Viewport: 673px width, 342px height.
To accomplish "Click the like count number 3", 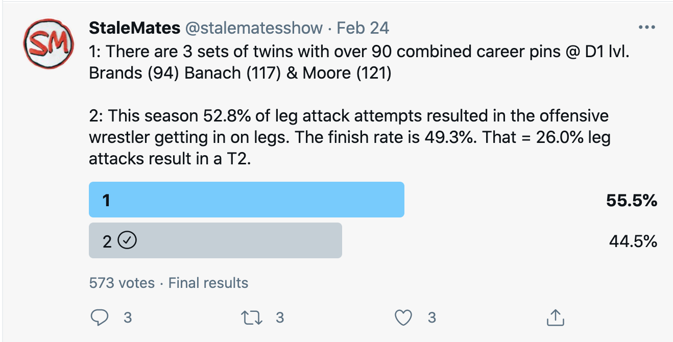I will pyautogui.click(x=431, y=317).
